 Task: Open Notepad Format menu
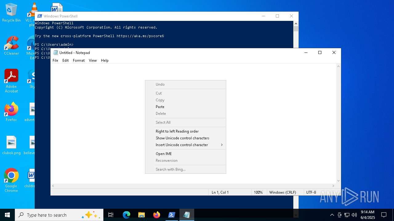click(x=79, y=60)
